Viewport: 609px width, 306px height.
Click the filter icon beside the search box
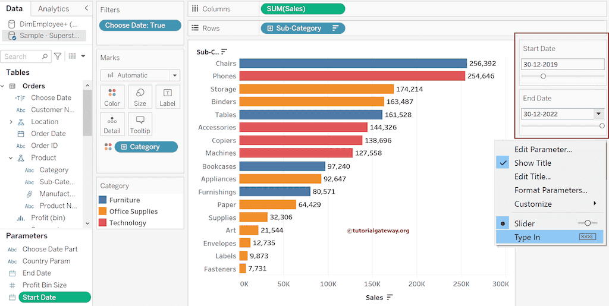(58, 56)
